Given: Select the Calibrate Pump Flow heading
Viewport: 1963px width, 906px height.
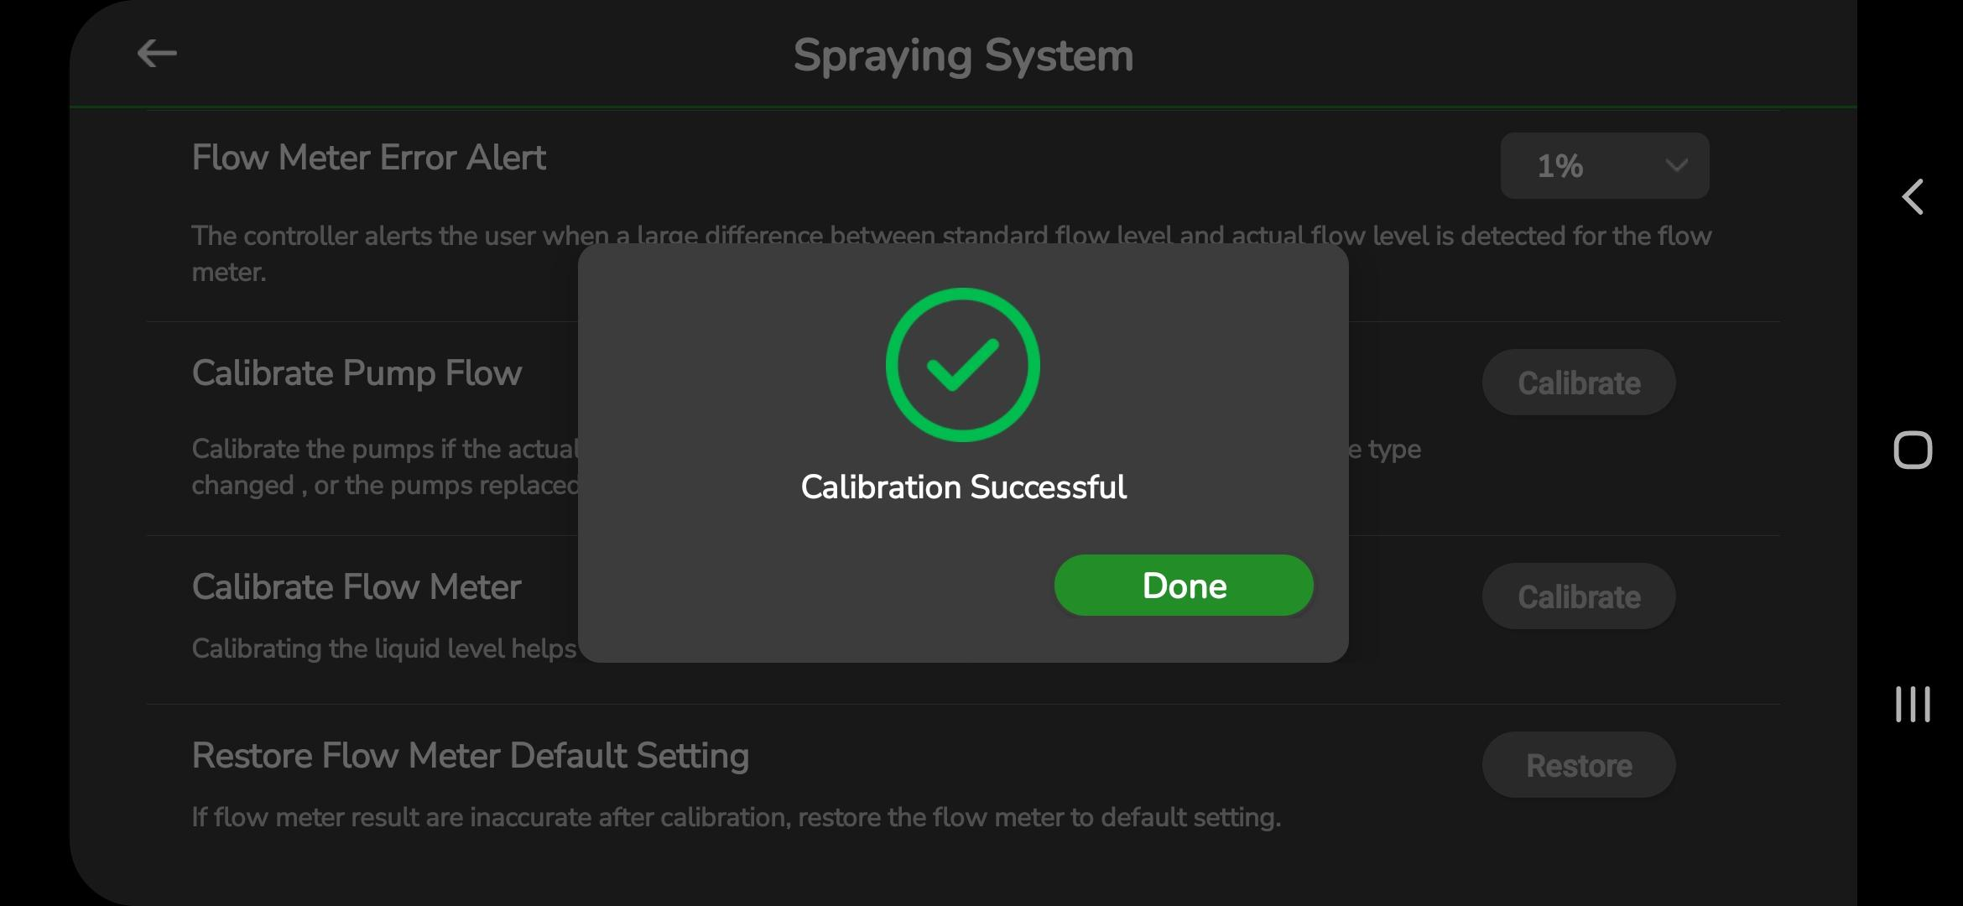Looking at the screenshot, I should pos(357,373).
